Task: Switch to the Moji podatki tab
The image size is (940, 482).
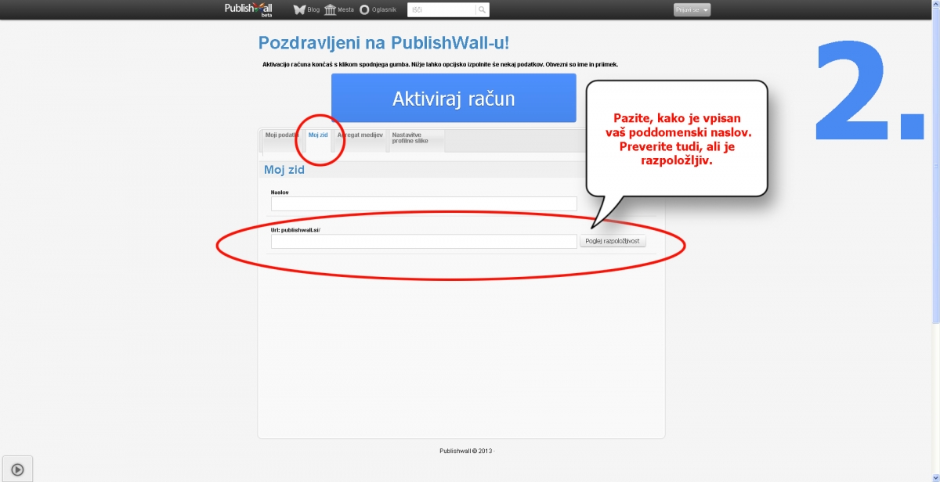Action: click(280, 135)
